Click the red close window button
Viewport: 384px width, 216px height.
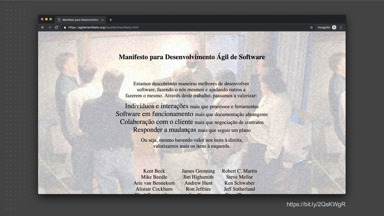tap(42, 19)
